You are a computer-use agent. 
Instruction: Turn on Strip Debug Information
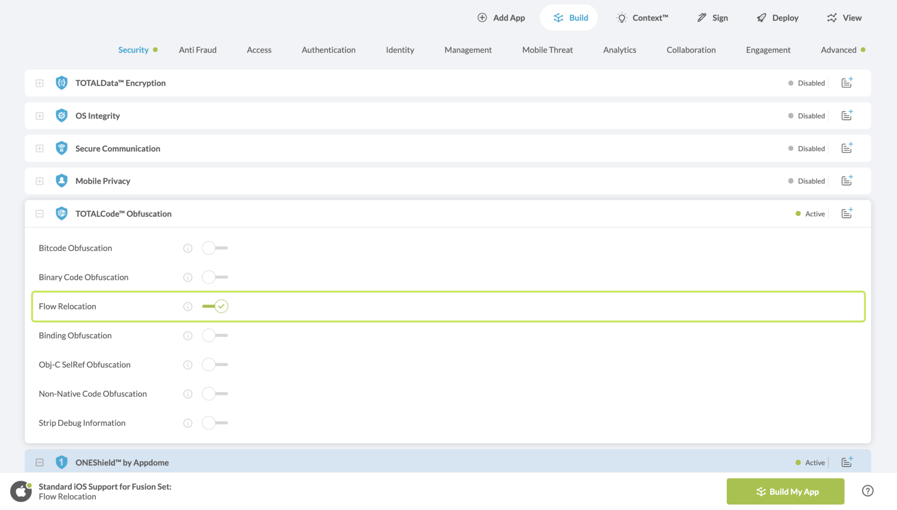pyautogui.click(x=215, y=423)
